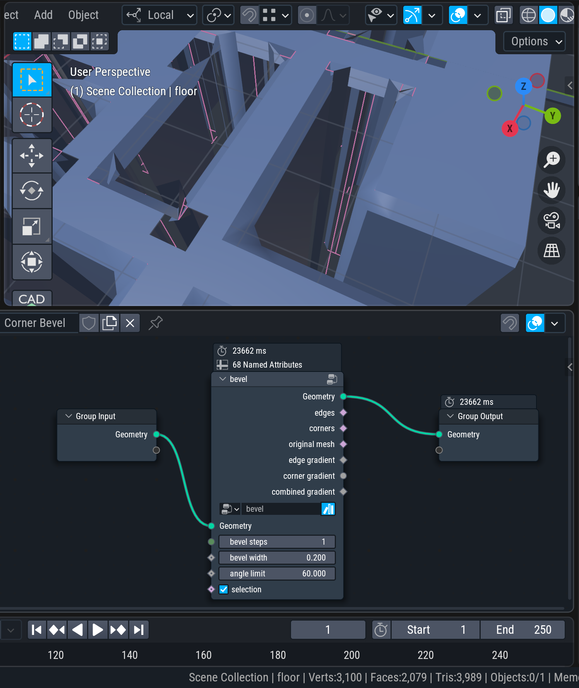Open the pivot point dropdown

218,15
